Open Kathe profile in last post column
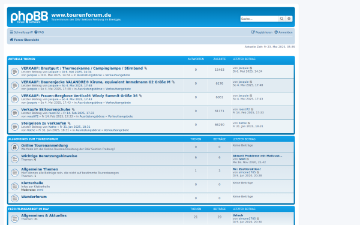Screen dimensions: 360x225 (x=242, y=123)
